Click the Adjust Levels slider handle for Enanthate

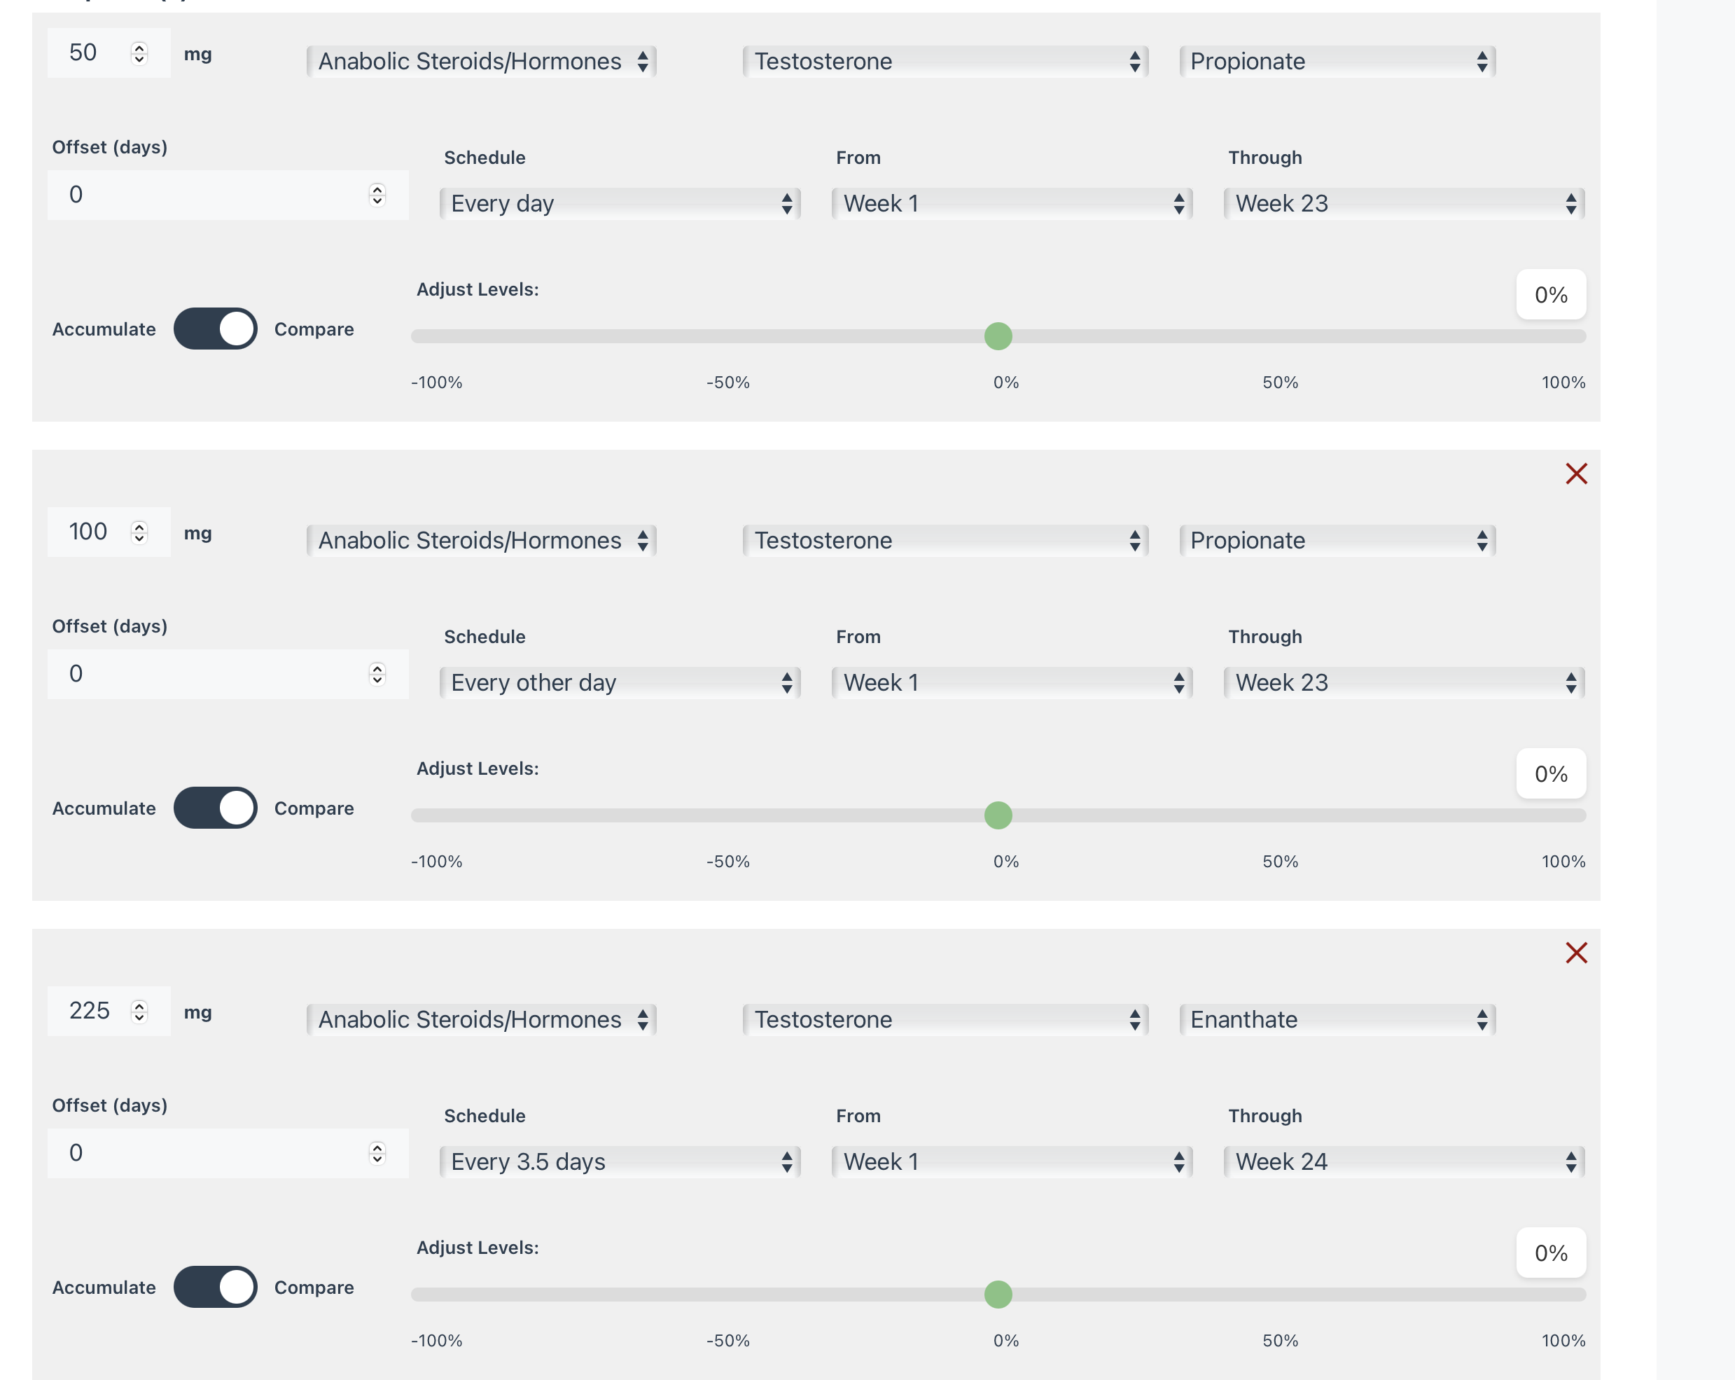(998, 1295)
